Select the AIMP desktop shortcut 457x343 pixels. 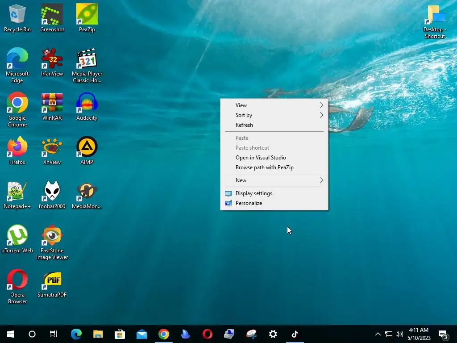[x=87, y=151]
